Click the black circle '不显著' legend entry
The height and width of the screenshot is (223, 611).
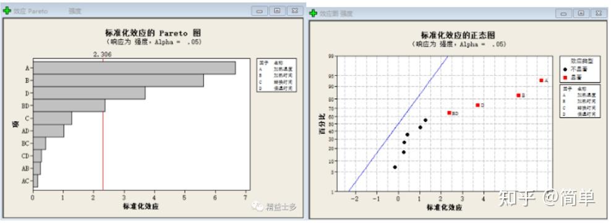pyautogui.click(x=576, y=69)
